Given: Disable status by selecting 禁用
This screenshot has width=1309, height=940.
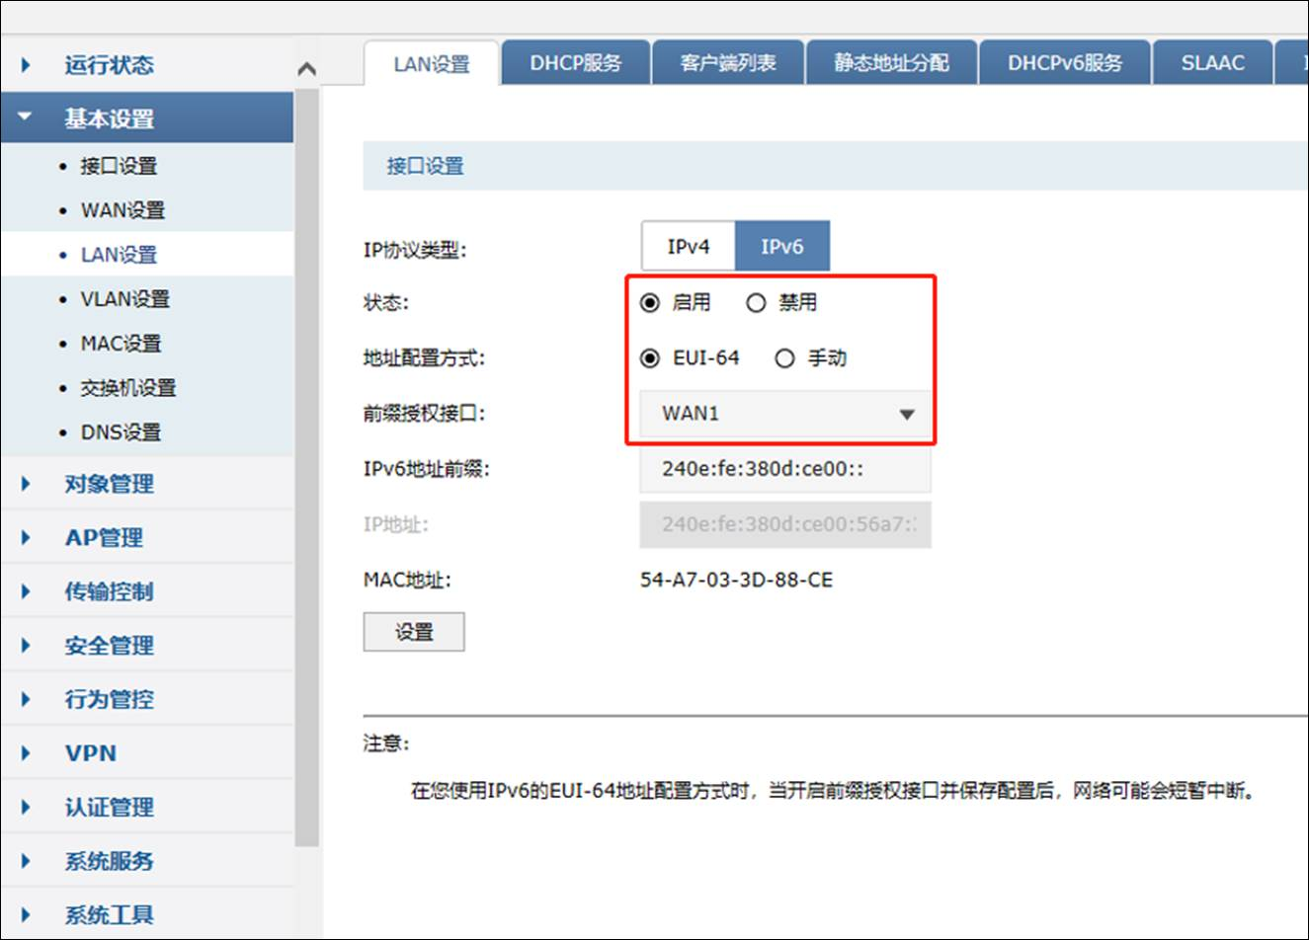Looking at the screenshot, I should click(756, 303).
